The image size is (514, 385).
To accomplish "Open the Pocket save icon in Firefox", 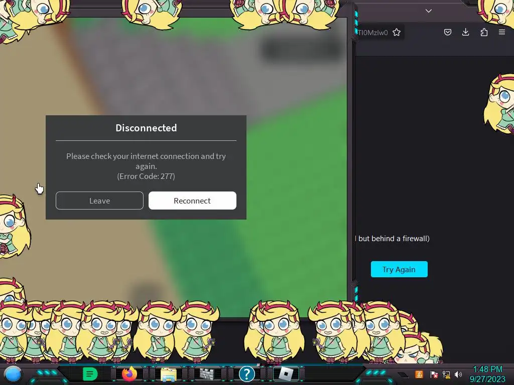I will [447, 32].
